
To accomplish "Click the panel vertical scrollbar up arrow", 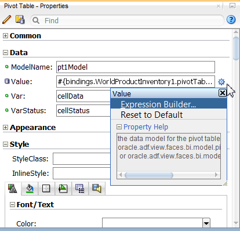I will tap(236, 32).
